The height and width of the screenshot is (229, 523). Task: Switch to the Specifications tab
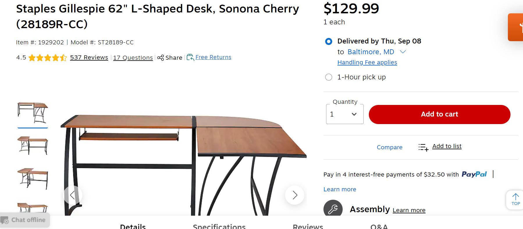point(219,226)
